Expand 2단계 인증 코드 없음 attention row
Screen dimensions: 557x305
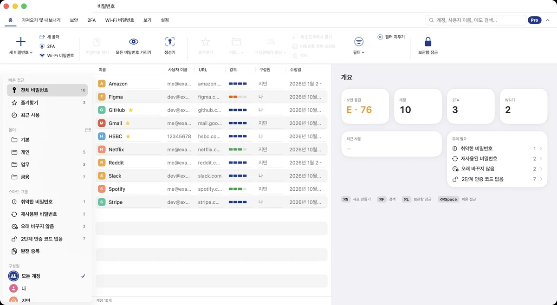pyautogui.click(x=497, y=179)
